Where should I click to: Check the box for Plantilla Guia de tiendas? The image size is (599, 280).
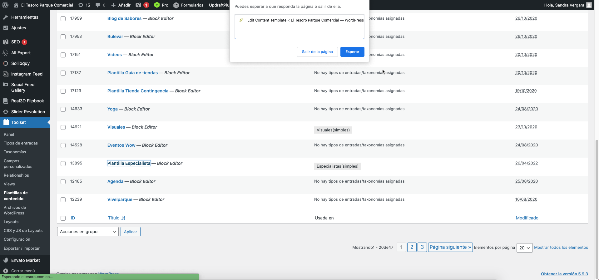63,73
